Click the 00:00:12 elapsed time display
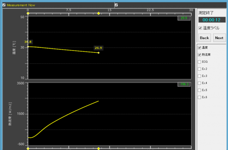Viewport: 228px width, 150px height. coord(212,20)
